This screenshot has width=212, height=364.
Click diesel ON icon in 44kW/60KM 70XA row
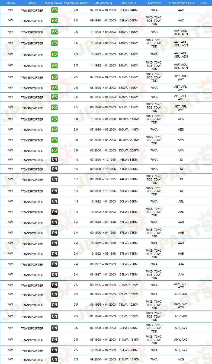point(54,169)
